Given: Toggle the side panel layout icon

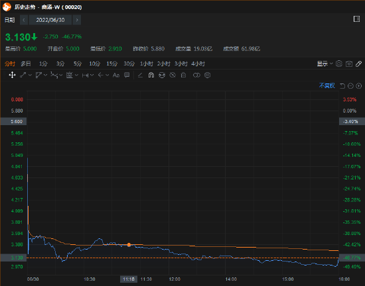Looking at the screenshot, I should (x=356, y=19).
